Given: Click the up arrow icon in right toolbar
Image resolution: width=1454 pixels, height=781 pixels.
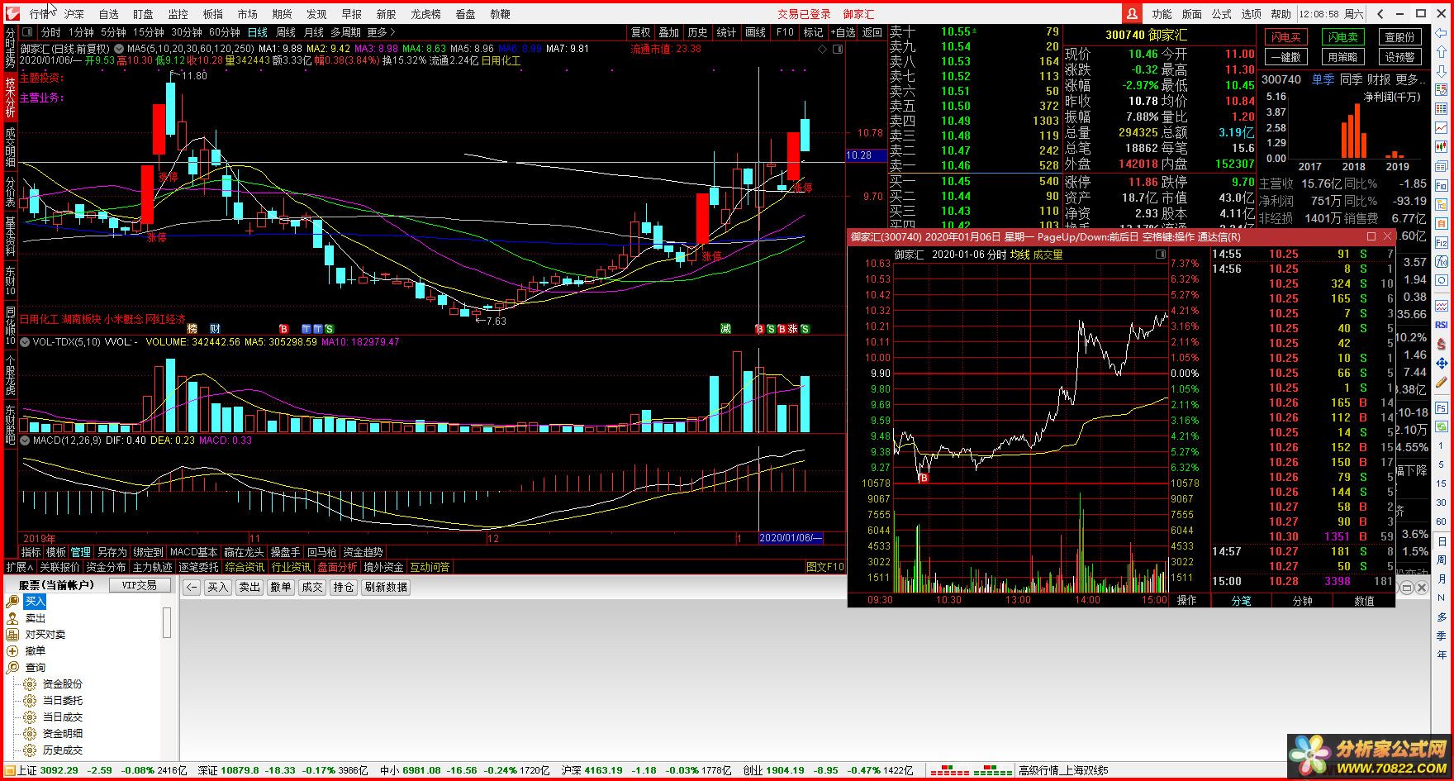Looking at the screenshot, I should tap(1442, 50).
